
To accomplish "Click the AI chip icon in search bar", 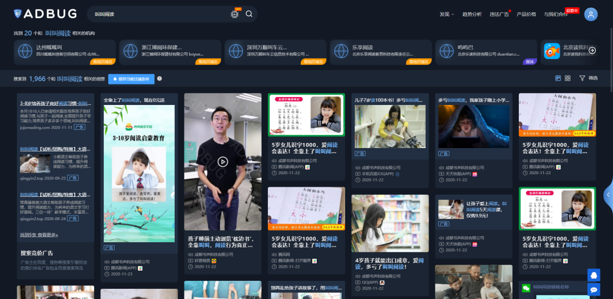I will tap(234, 14).
